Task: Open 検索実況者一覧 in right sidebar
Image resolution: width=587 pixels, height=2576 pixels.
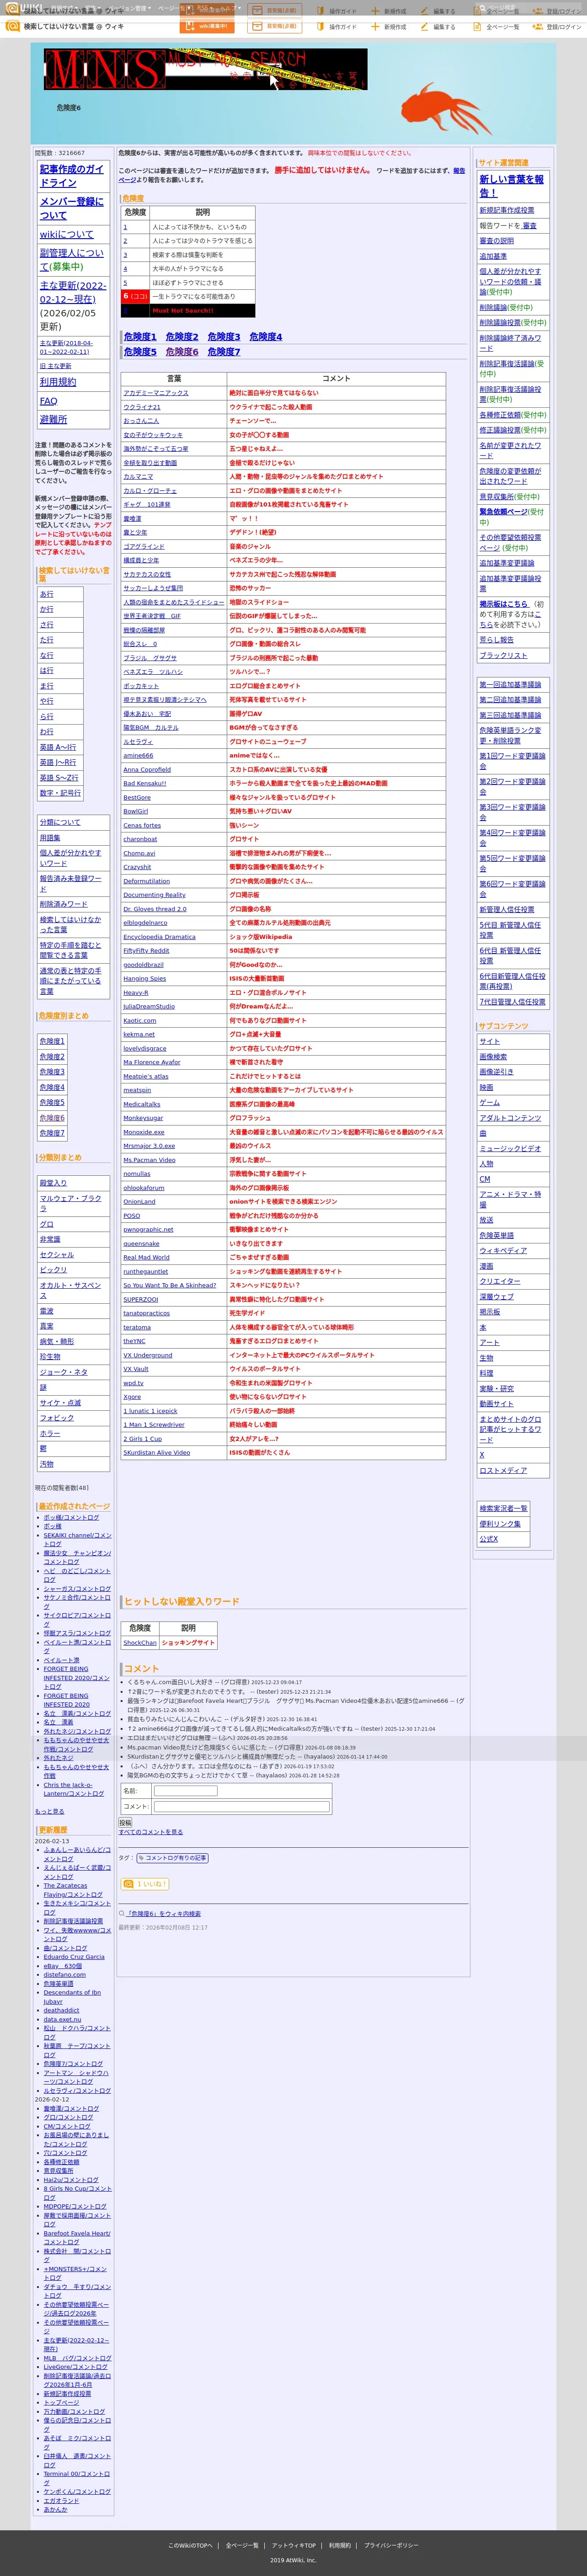Action: (x=503, y=1508)
